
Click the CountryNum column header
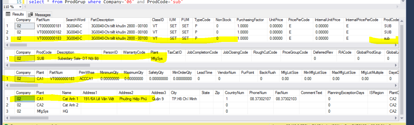coord(235,93)
